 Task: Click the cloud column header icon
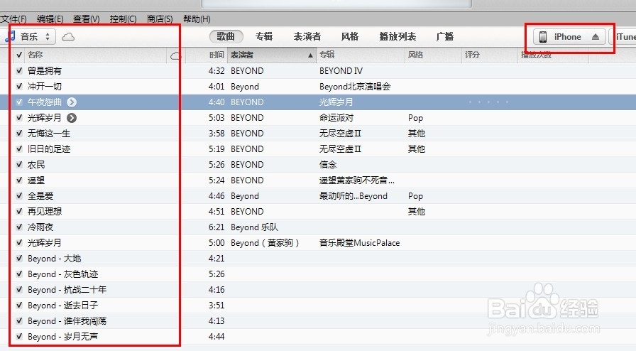[175, 55]
